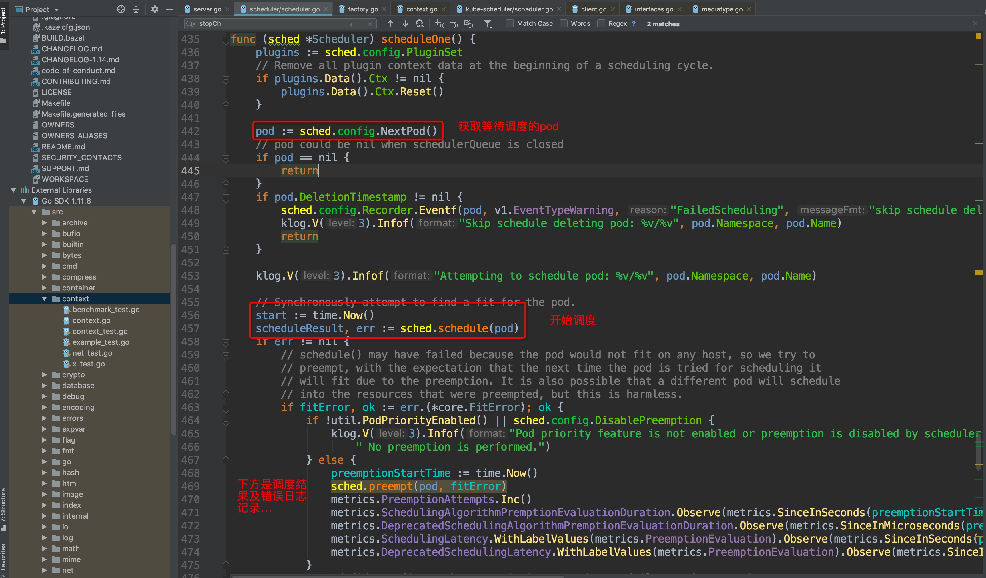Go to next search occurrence arrow

(x=405, y=24)
